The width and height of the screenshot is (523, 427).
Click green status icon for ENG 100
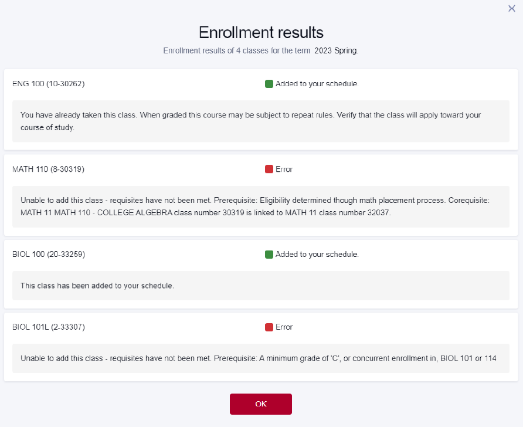(x=269, y=84)
